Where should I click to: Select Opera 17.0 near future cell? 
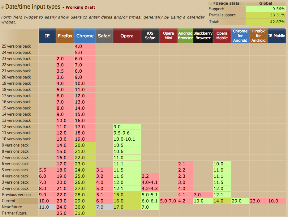(127, 207)
